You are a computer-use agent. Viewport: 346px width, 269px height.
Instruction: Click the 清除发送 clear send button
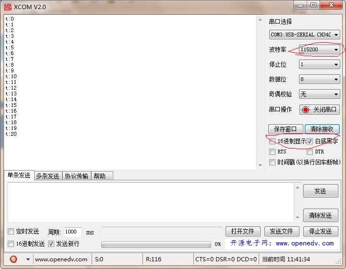(x=321, y=215)
